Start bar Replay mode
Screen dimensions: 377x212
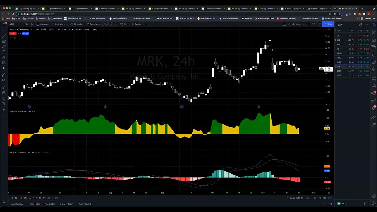[136, 24]
